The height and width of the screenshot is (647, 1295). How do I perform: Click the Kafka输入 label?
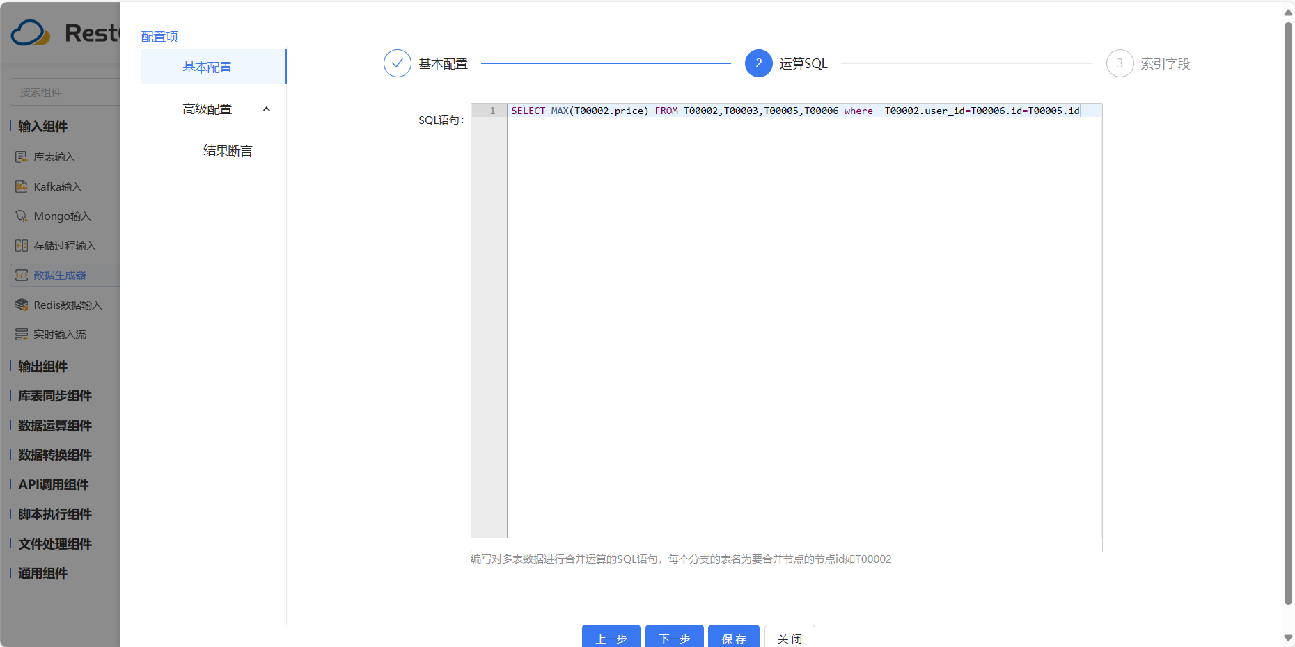[x=58, y=187]
